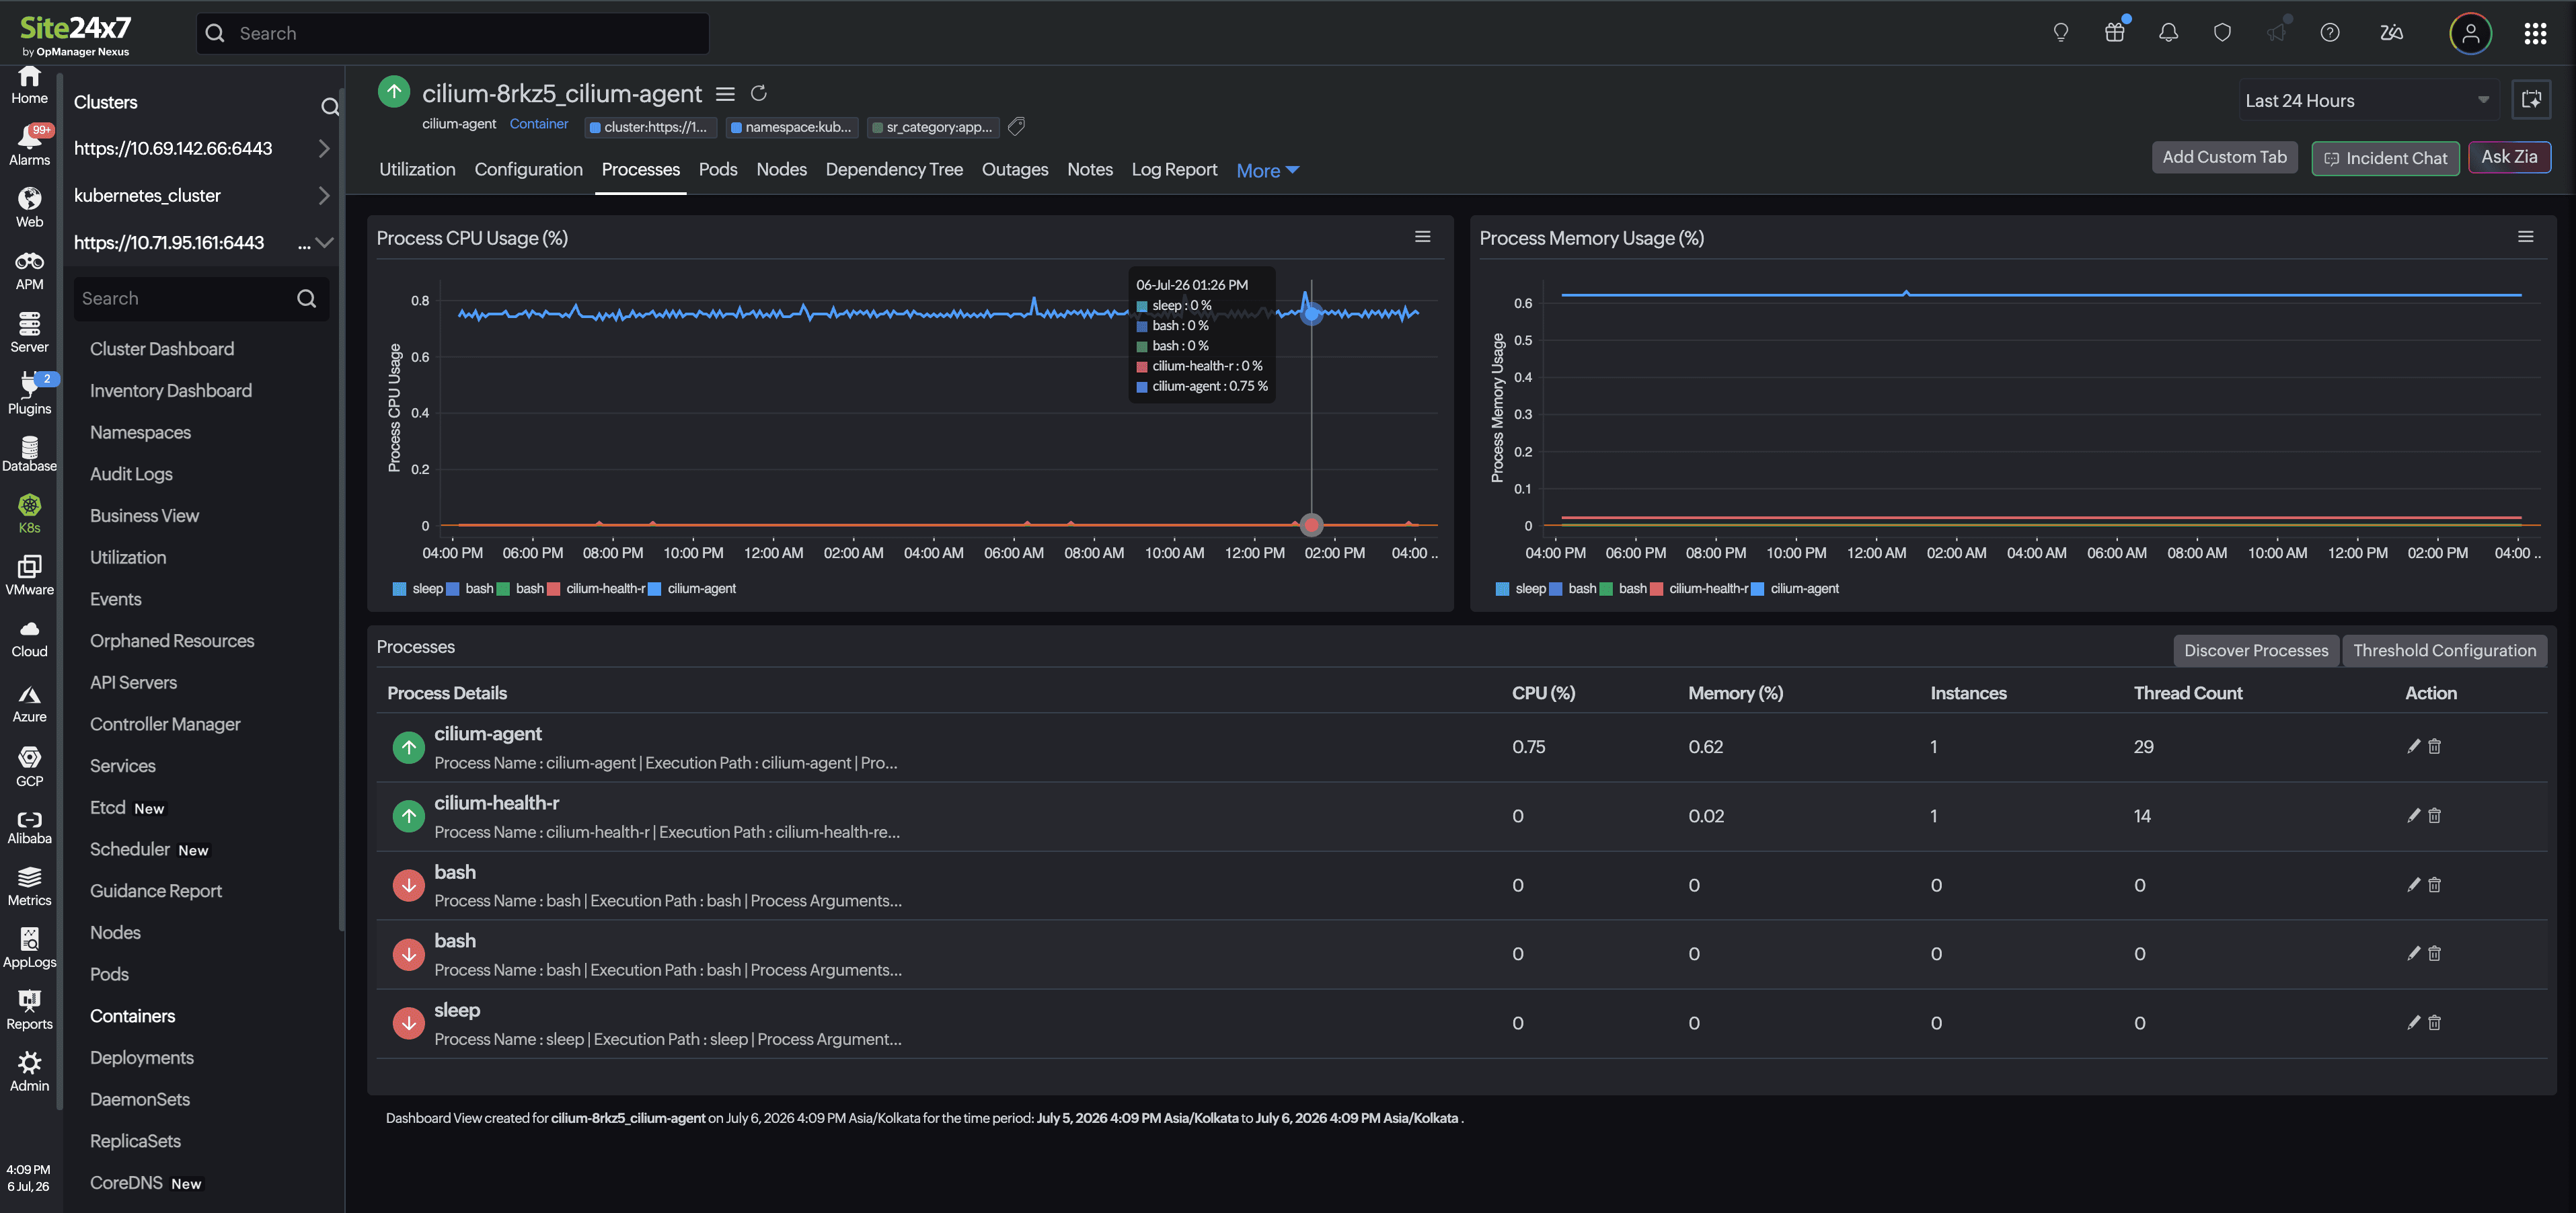Expand the kubernetes_cluster entry
Screen dimensions: 2576x1213
click(x=324, y=196)
